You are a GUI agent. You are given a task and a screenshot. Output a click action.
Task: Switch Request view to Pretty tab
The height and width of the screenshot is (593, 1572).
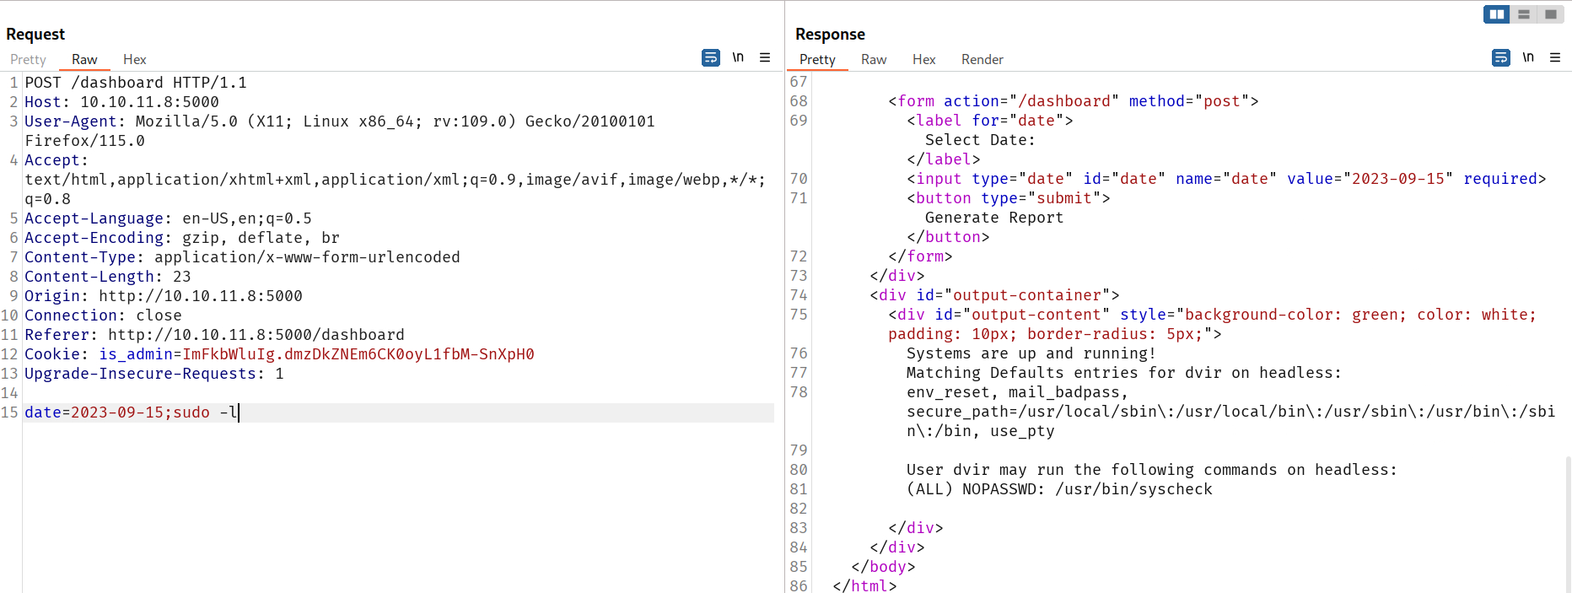click(x=28, y=59)
